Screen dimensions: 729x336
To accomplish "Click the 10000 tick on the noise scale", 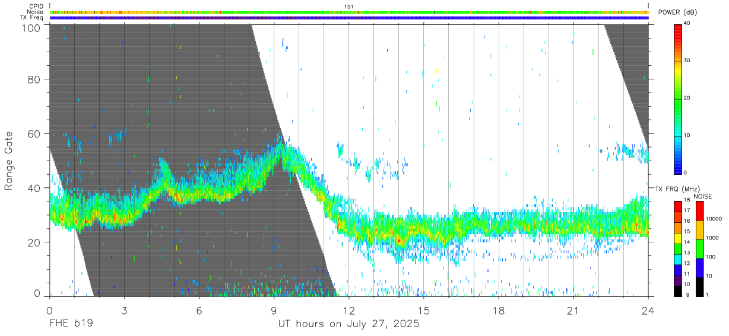I will (714, 219).
